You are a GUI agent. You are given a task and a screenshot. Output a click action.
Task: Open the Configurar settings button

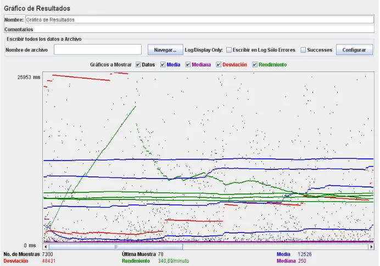354,50
